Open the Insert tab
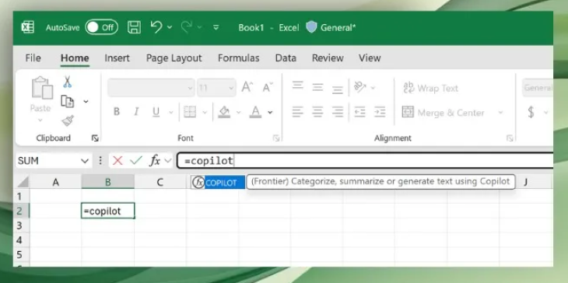This screenshot has width=568, height=283. 117,58
